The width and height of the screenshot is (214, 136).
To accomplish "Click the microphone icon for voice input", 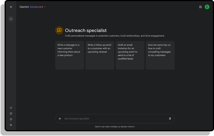I will click(170, 119).
